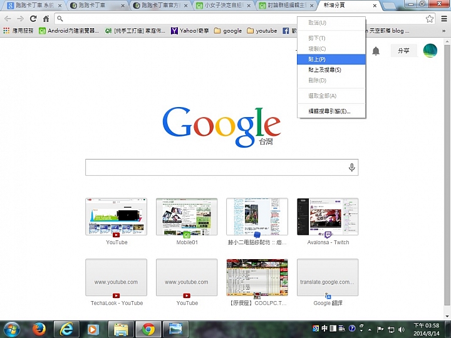Launch Internet Explorer from the taskbar

point(66,329)
